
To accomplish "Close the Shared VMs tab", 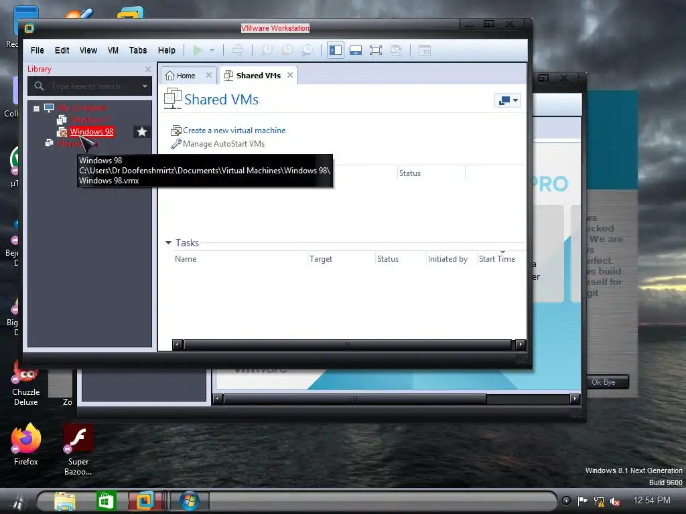I will pyautogui.click(x=290, y=75).
